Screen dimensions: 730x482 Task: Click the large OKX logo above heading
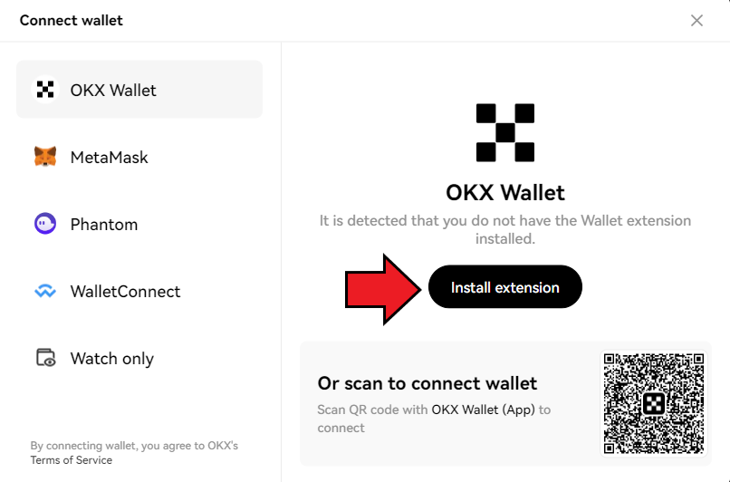505,132
